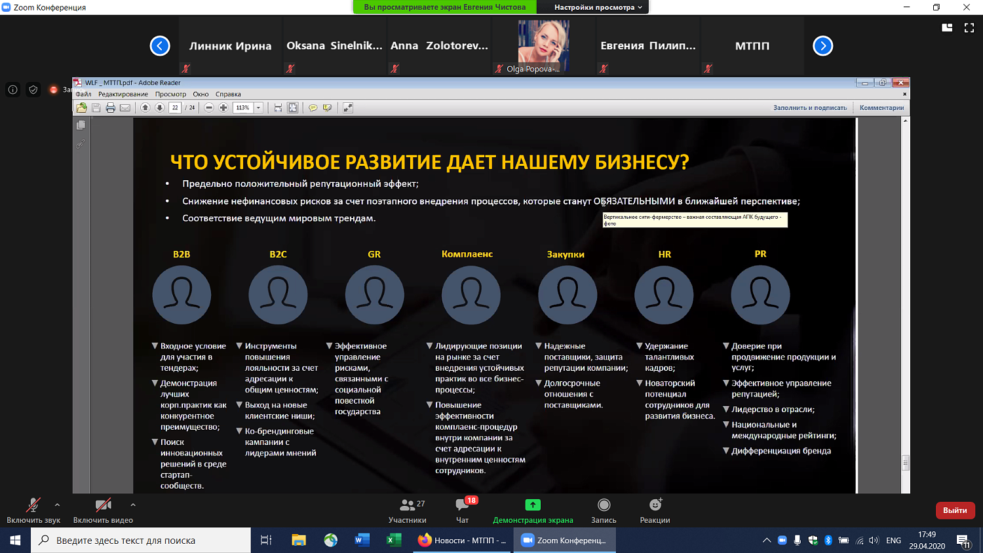Go to previous page with up arrow icon
983x553 pixels.
(x=145, y=107)
